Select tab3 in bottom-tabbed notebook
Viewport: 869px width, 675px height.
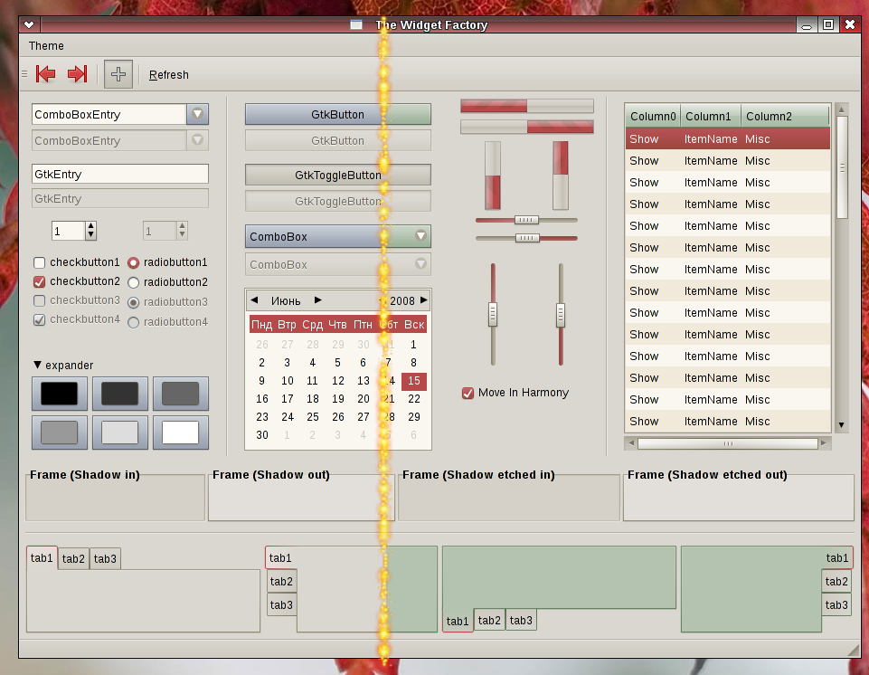pos(521,620)
